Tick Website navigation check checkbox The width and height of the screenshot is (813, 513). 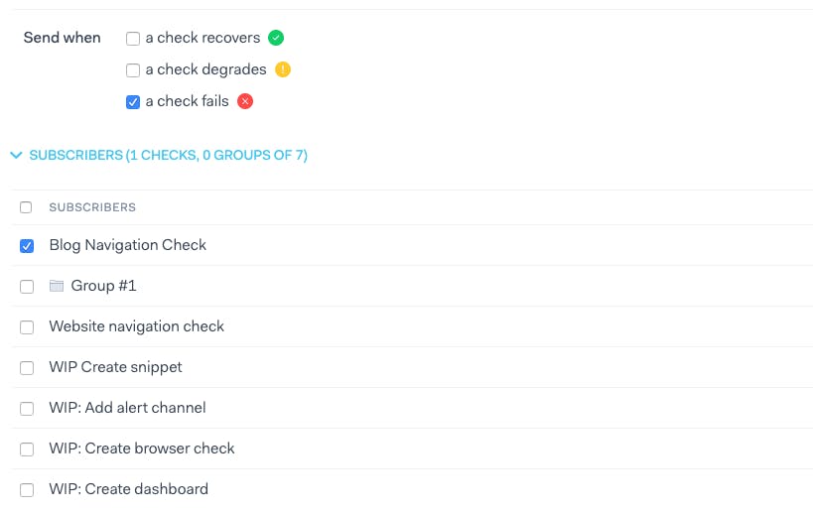coord(27,327)
